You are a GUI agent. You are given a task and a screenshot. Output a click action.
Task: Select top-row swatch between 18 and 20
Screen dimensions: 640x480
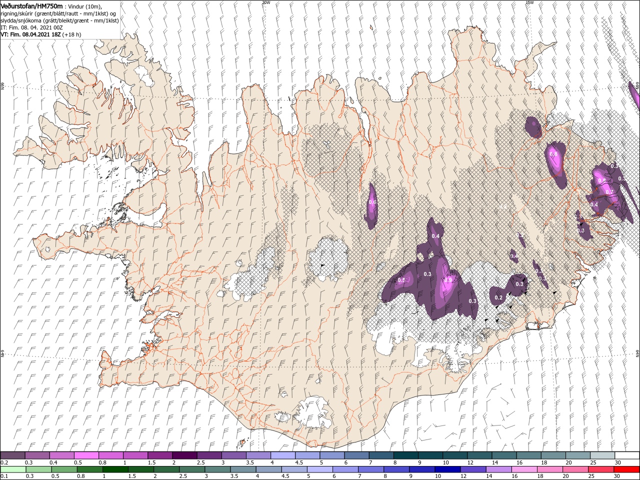click(x=553, y=455)
